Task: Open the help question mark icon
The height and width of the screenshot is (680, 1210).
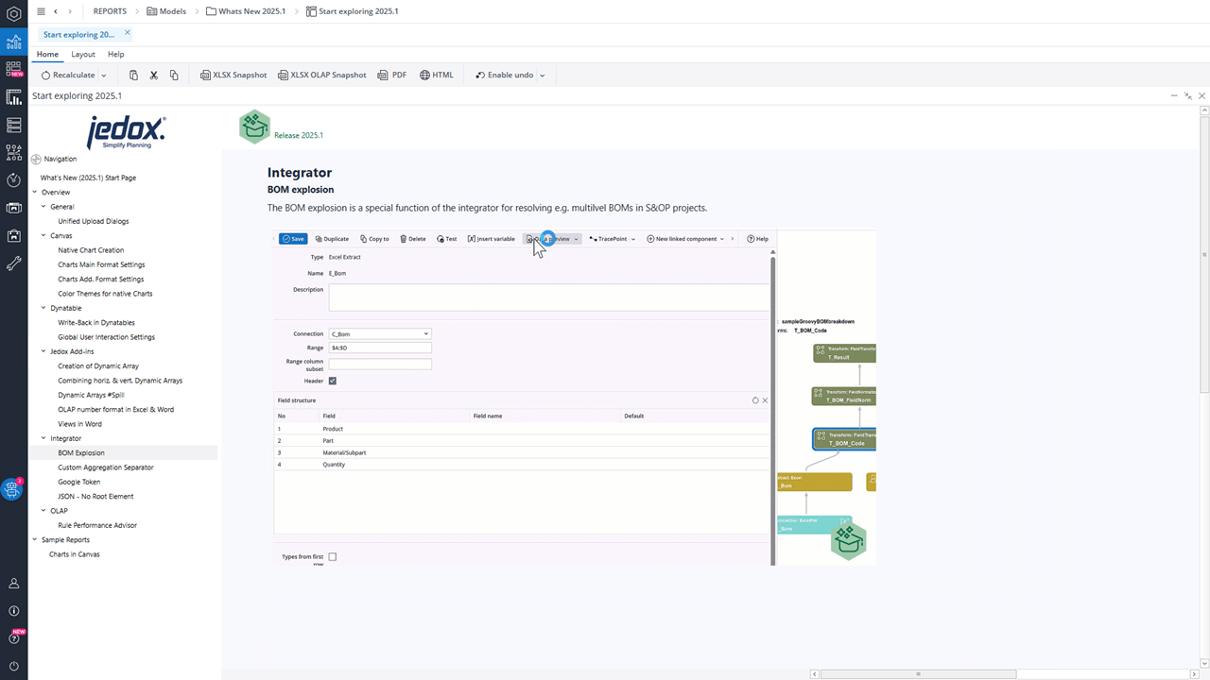Action: [x=13, y=638]
